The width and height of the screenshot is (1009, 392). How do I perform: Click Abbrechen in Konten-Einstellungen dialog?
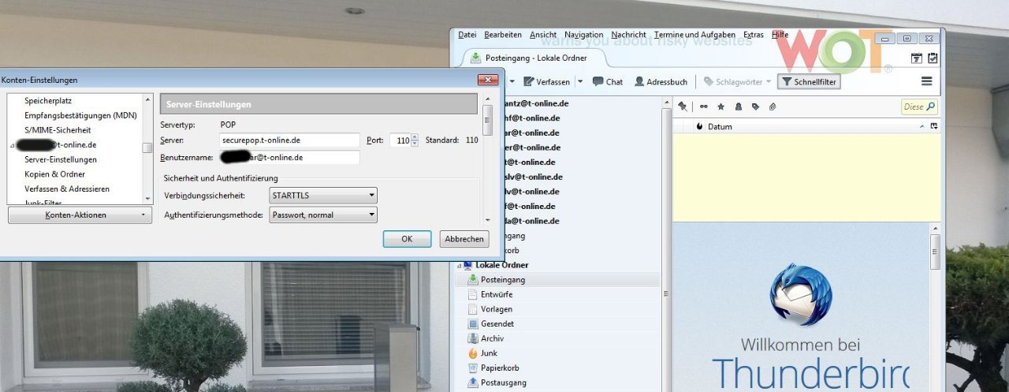coord(464,239)
